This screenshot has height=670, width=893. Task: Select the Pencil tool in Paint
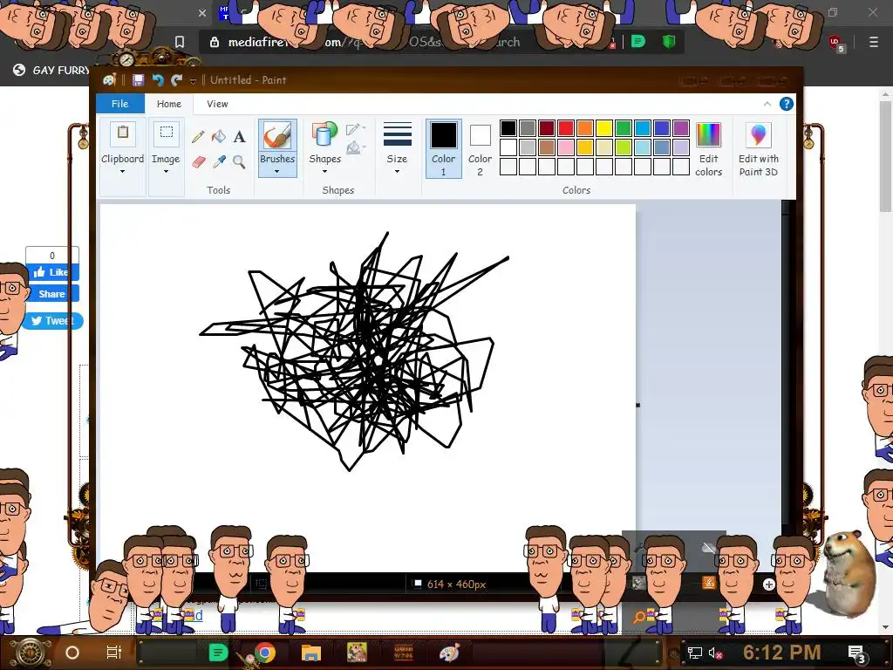(x=198, y=137)
